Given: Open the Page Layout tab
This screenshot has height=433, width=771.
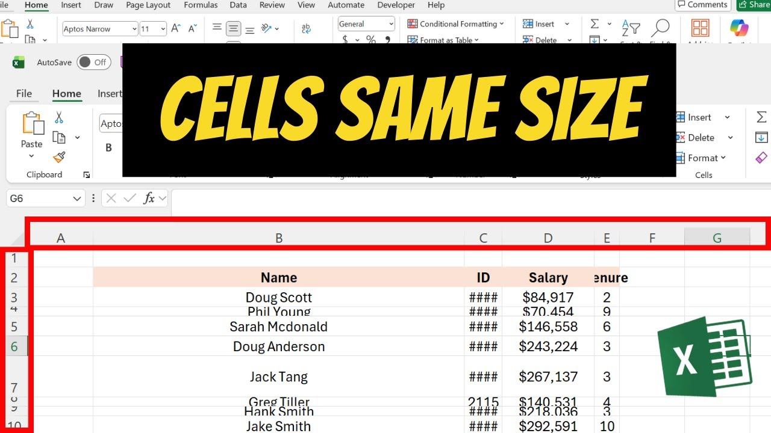Looking at the screenshot, I should [x=148, y=5].
